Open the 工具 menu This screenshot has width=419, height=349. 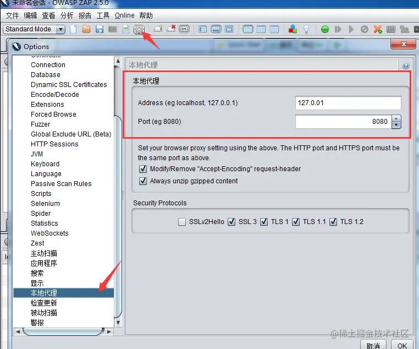click(103, 15)
